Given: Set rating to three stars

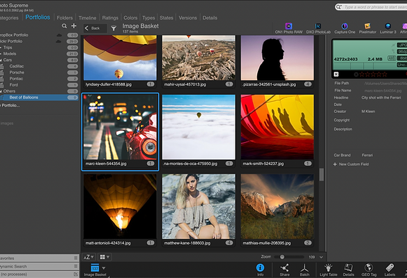Looking at the screenshot, I should [x=373, y=75].
